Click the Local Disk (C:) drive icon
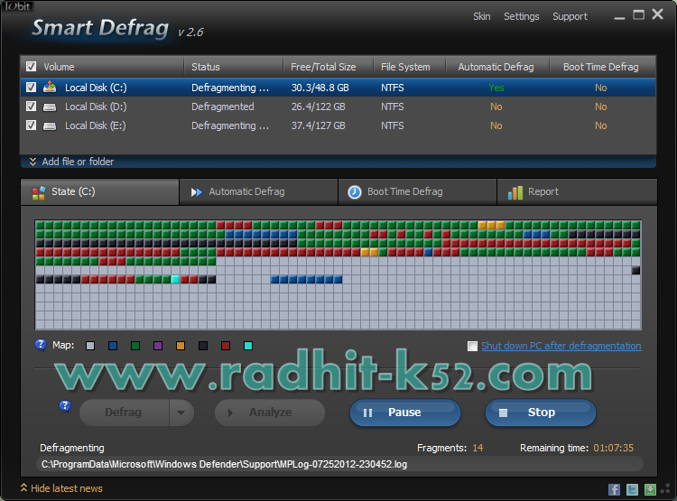 (x=50, y=88)
